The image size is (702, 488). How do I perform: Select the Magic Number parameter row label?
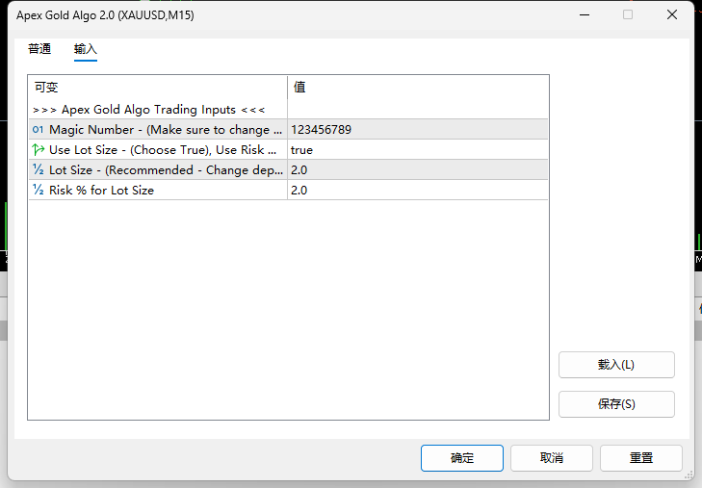(x=166, y=130)
